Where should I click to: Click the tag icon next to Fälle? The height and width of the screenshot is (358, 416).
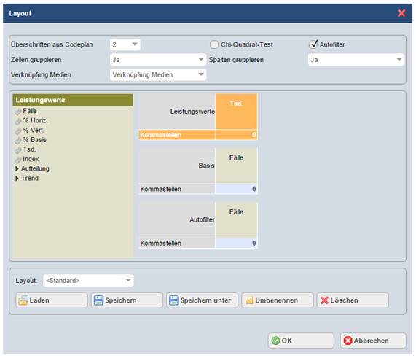pos(18,112)
